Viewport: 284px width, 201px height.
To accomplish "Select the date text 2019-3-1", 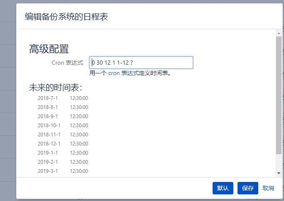I will [48, 171].
